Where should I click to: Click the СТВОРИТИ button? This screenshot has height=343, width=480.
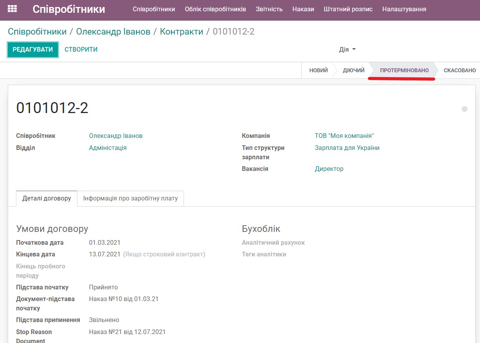click(x=81, y=49)
